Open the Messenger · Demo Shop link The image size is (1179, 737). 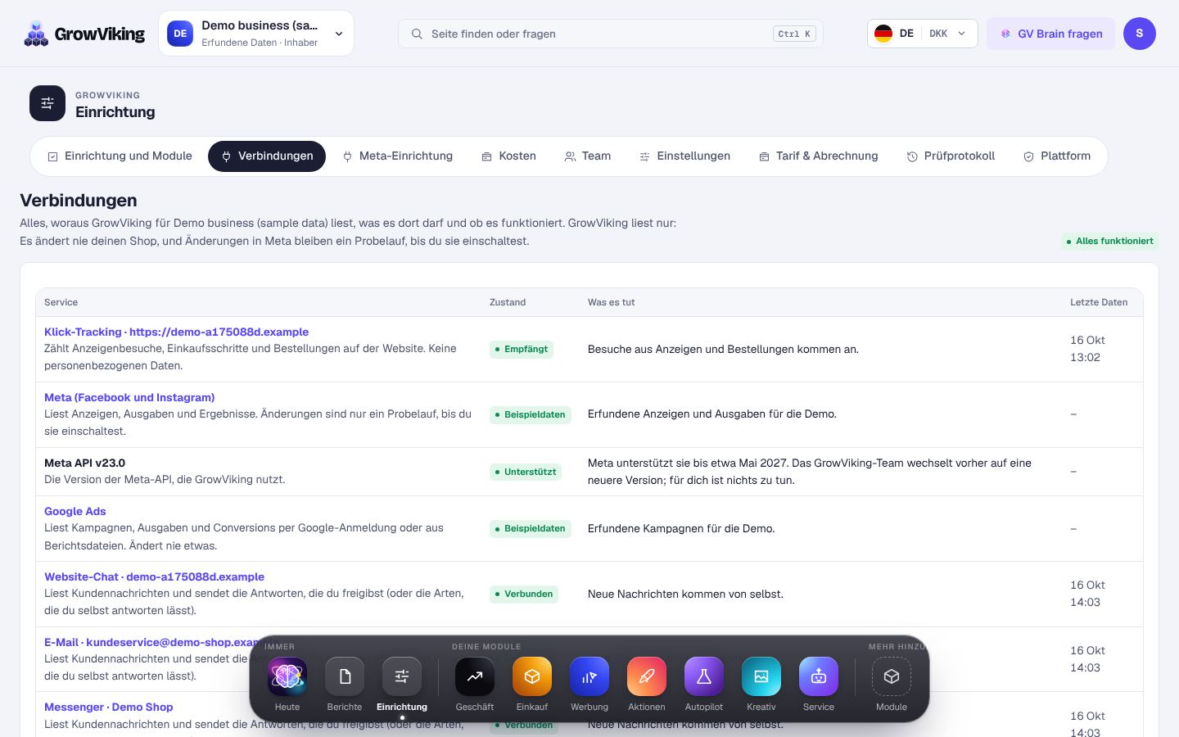(109, 707)
